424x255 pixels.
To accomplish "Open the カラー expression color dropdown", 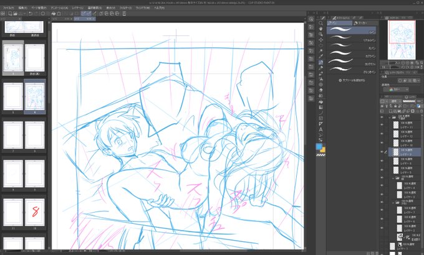I will coord(396,90).
